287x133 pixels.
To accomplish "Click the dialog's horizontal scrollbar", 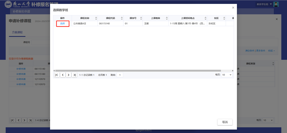I will click(143, 70).
